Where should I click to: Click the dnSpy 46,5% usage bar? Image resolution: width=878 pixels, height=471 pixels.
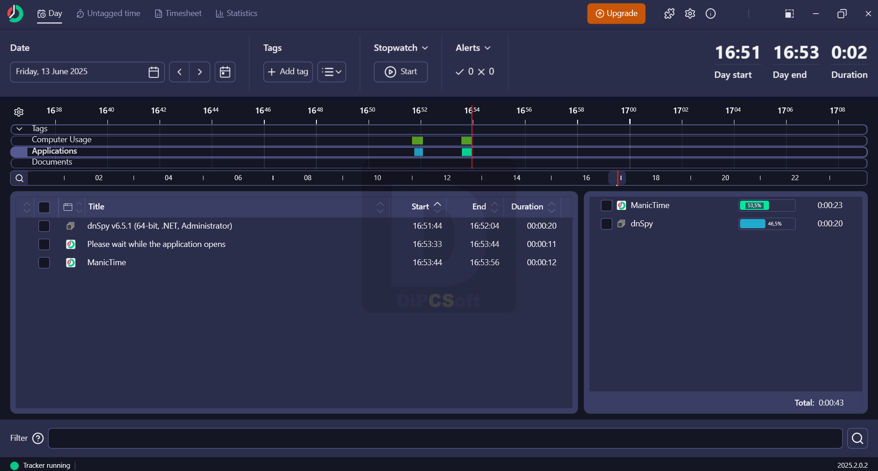(767, 224)
